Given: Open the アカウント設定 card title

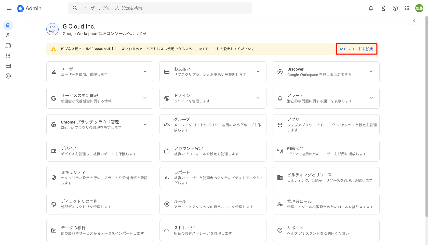Looking at the screenshot, I should 189,148.
